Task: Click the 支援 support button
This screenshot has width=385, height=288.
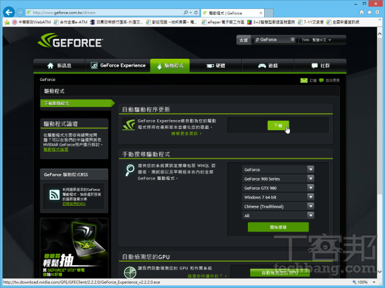Action: 244,40
